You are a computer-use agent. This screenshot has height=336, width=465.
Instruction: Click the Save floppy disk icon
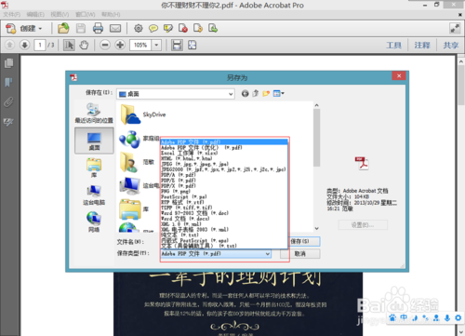coord(81,29)
